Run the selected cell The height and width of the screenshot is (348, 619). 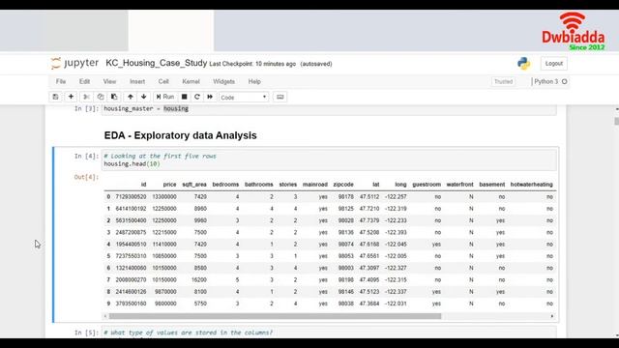pyautogui.click(x=165, y=97)
